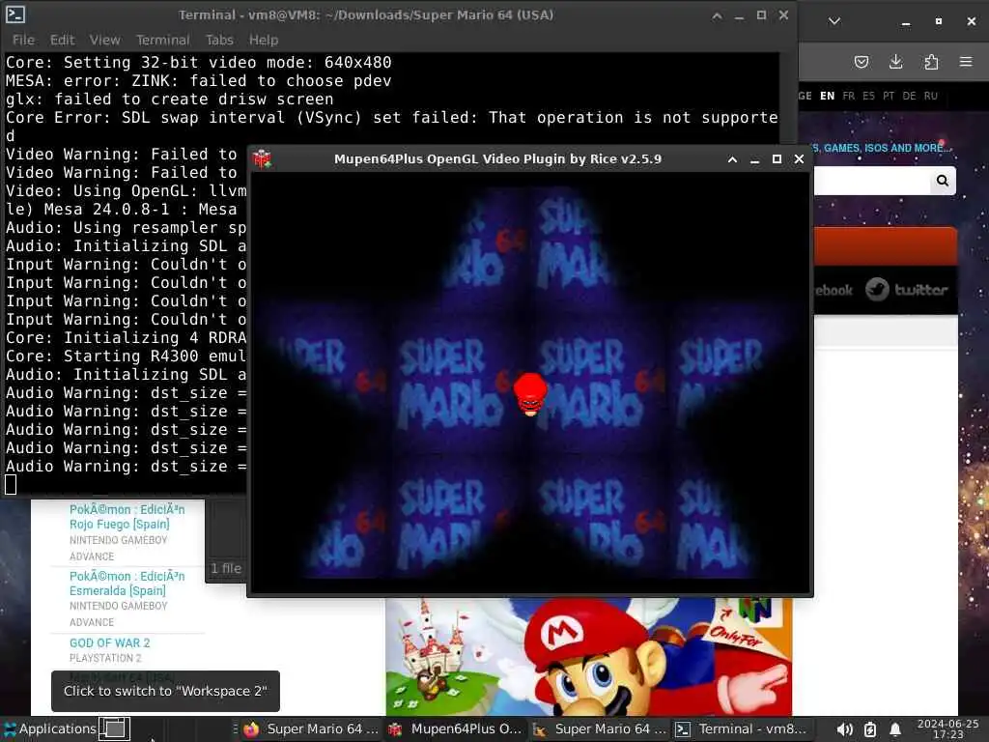
Task: Switch website language to DE
Action: point(909,96)
